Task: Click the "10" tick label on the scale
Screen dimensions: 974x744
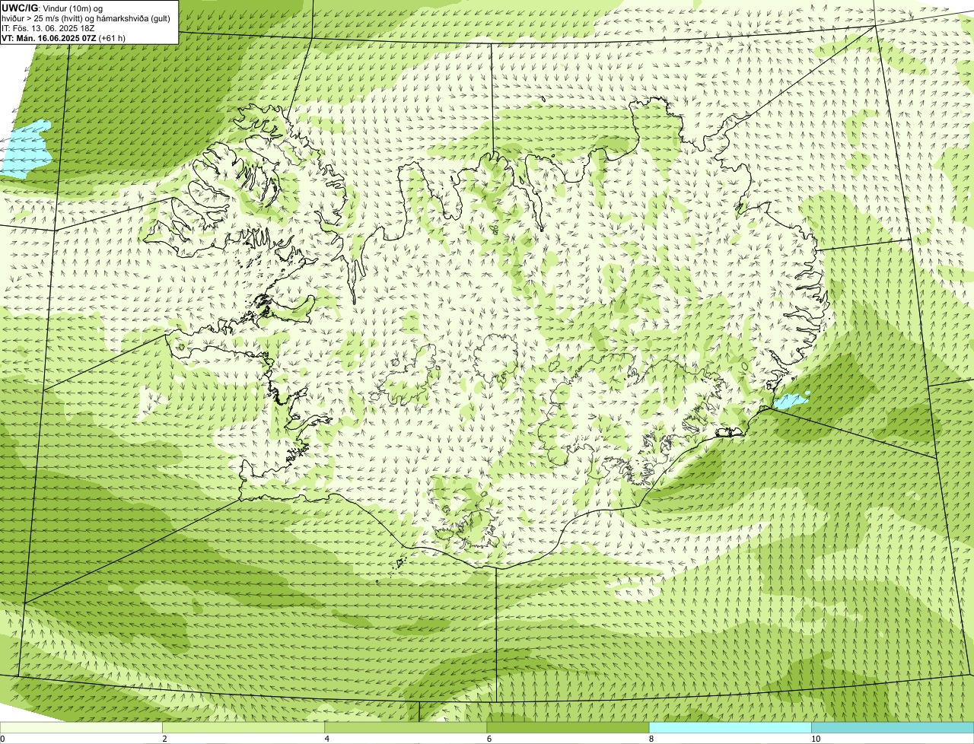Action: coord(816,739)
